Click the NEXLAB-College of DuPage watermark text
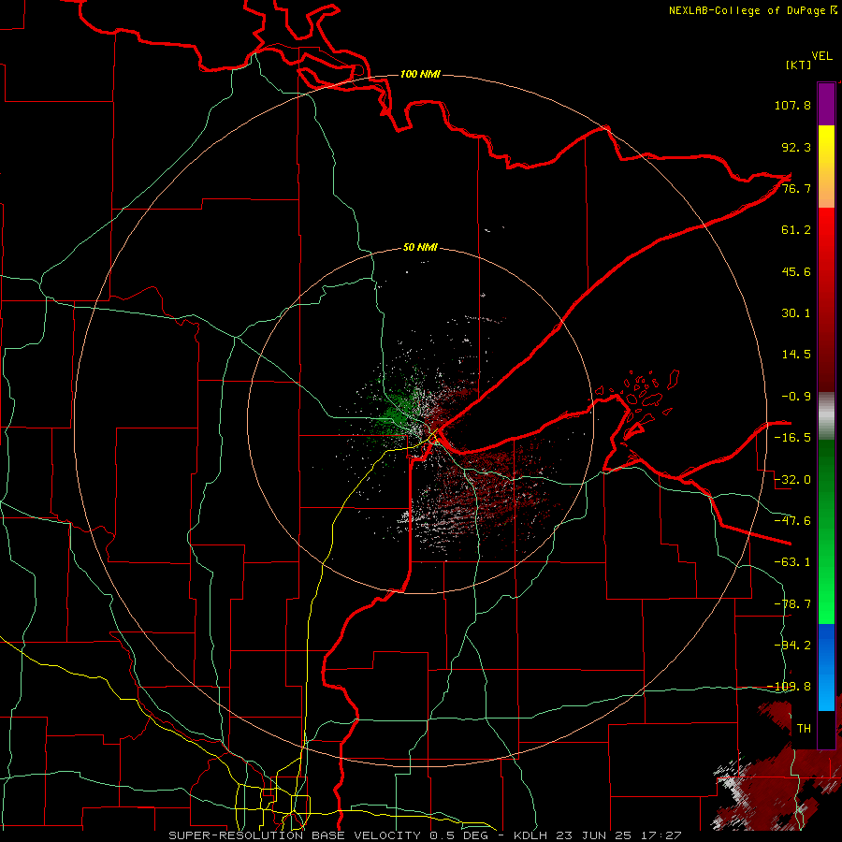842x842 pixels. [752, 10]
